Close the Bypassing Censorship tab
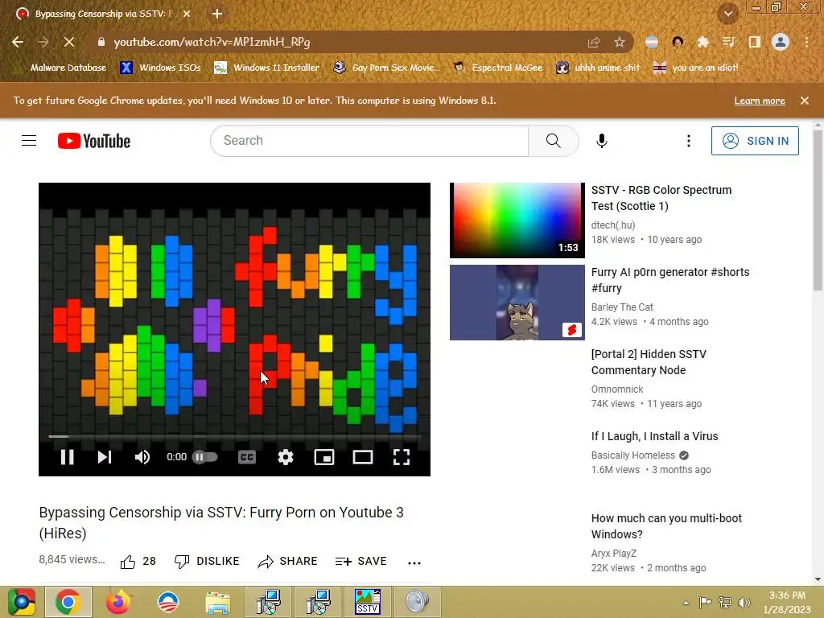This screenshot has width=824, height=618. 187,14
